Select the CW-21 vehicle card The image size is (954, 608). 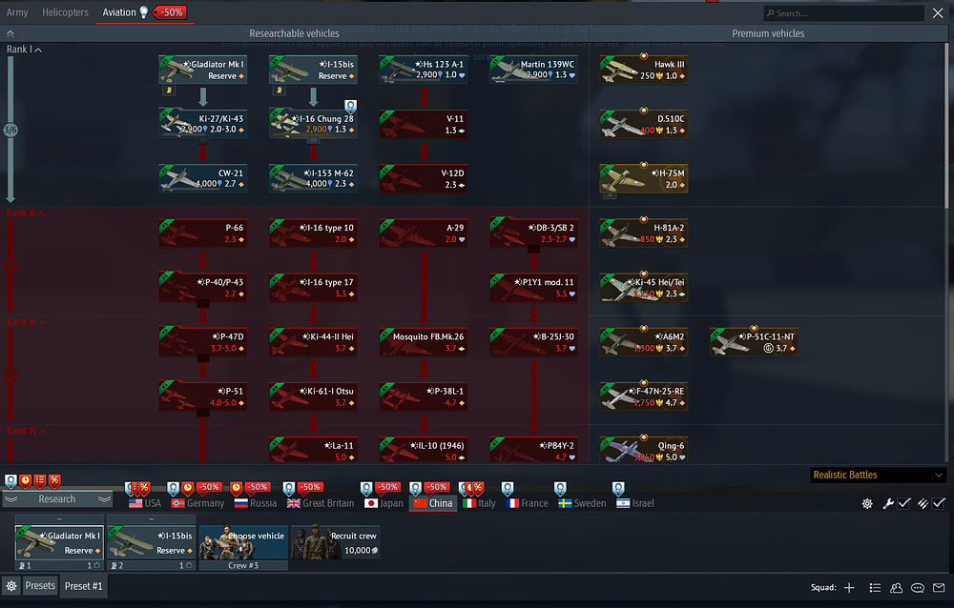[202, 178]
